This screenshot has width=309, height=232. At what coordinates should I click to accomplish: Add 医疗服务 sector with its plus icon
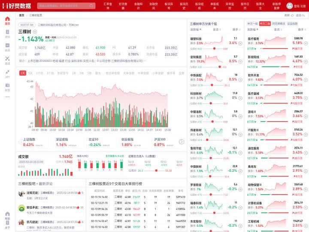306,43
